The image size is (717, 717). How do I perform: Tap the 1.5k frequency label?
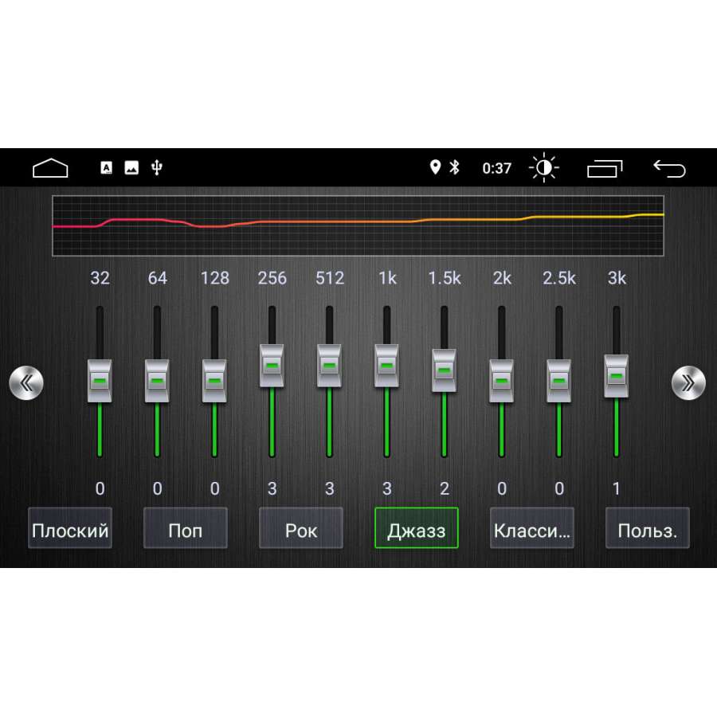coord(445,278)
